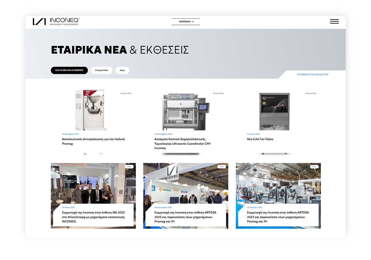The image size is (371, 260).
Task: Select ΟΛΑ ΤΑ ΝΕΑ ΚΑΙ ΟΙ ΕΚΘΕΣΕΙΣ filter
Action: click(x=69, y=70)
